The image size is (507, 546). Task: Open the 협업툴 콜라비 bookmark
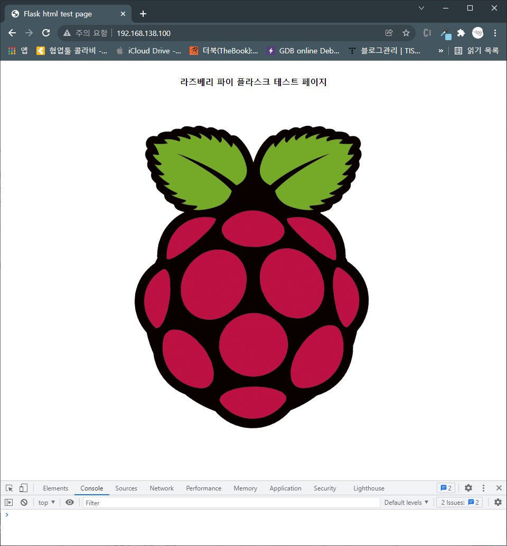click(72, 51)
